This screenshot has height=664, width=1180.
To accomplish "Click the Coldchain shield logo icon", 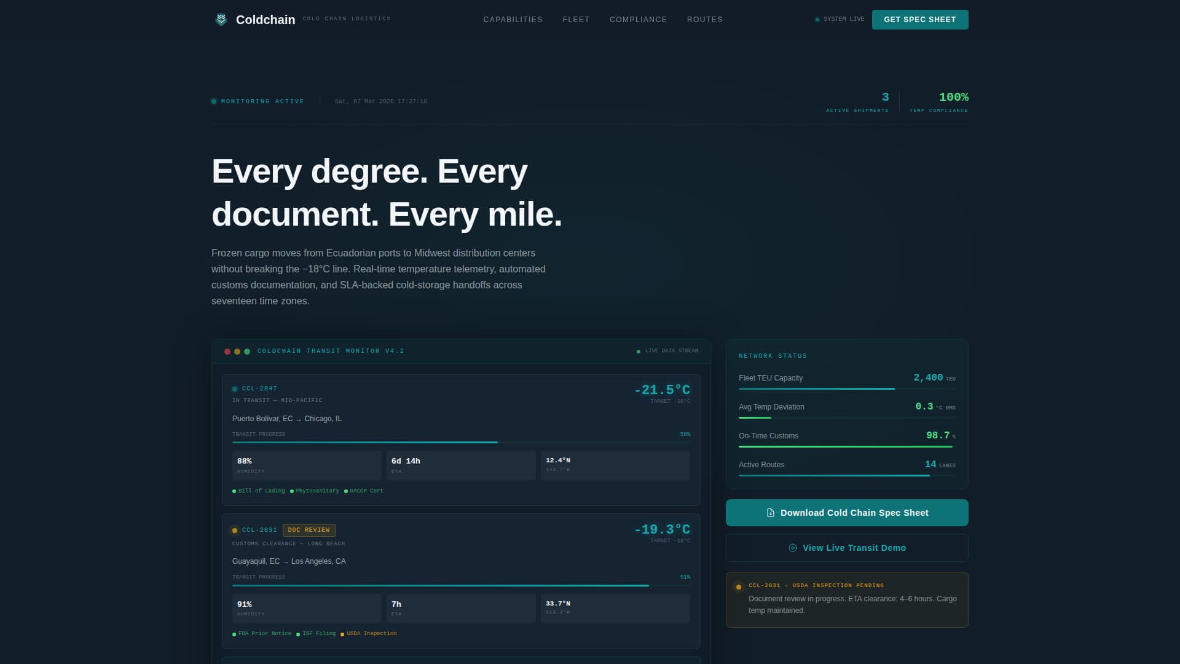I will [221, 20].
